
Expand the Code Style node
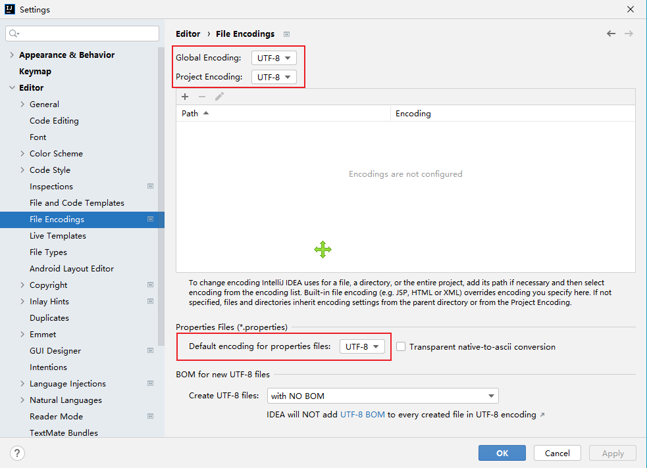(22, 170)
